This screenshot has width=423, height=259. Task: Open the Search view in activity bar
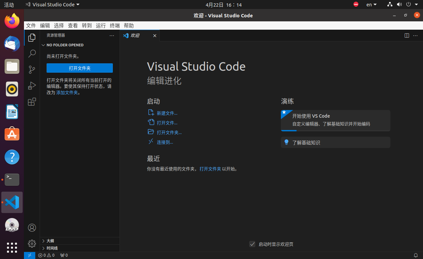pyautogui.click(x=32, y=53)
